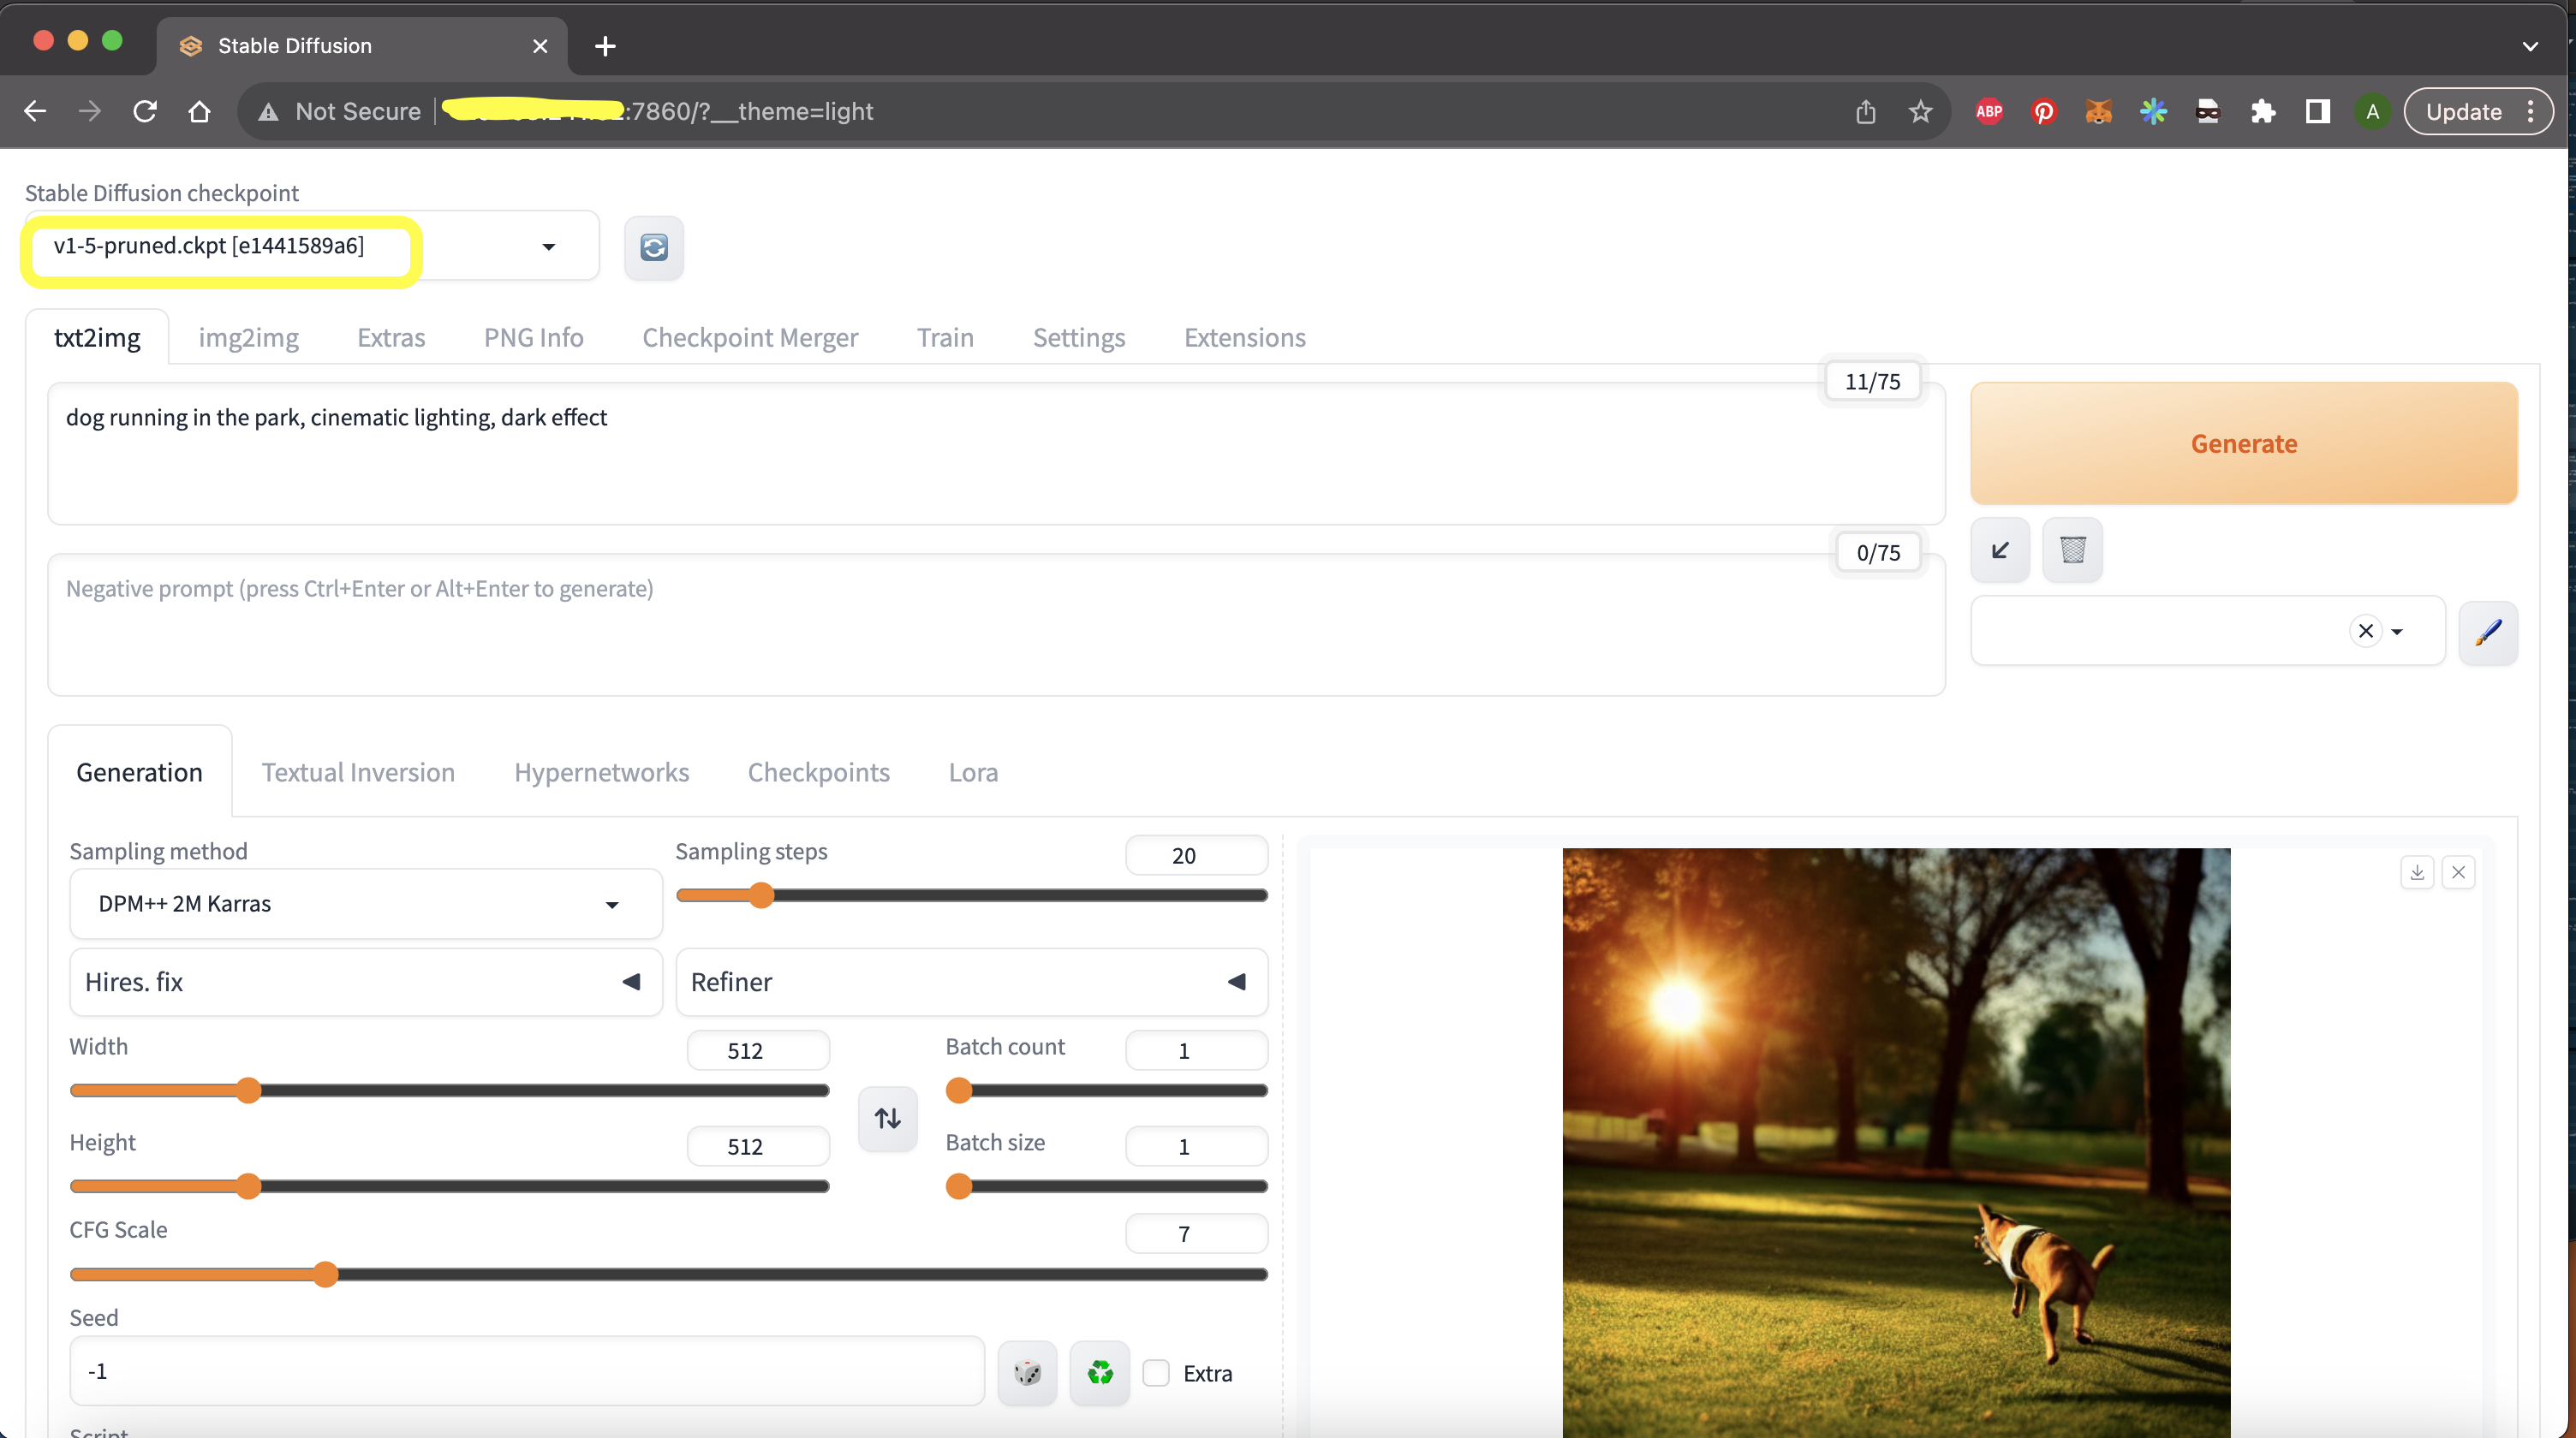Switch to the img2img tab
This screenshot has height=1438, width=2576.
click(x=248, y=338)
